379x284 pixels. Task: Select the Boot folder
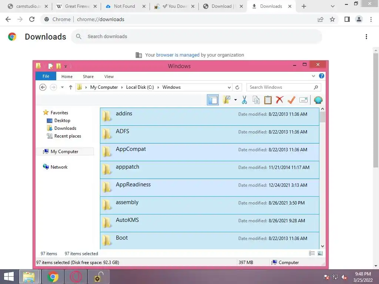tap(209, 240)
